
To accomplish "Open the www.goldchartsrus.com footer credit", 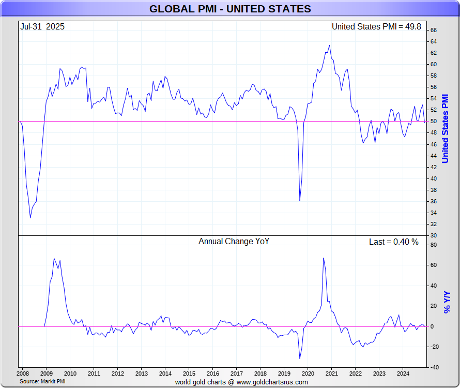I will click(x=272, y=382).
